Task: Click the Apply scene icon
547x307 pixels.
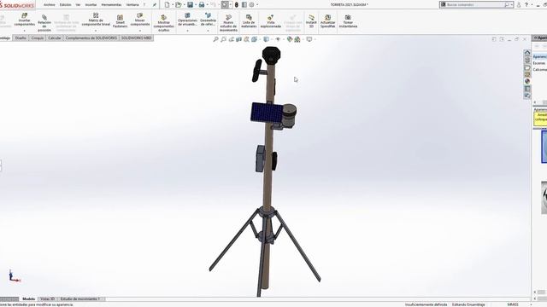Action: pos(297,39)
